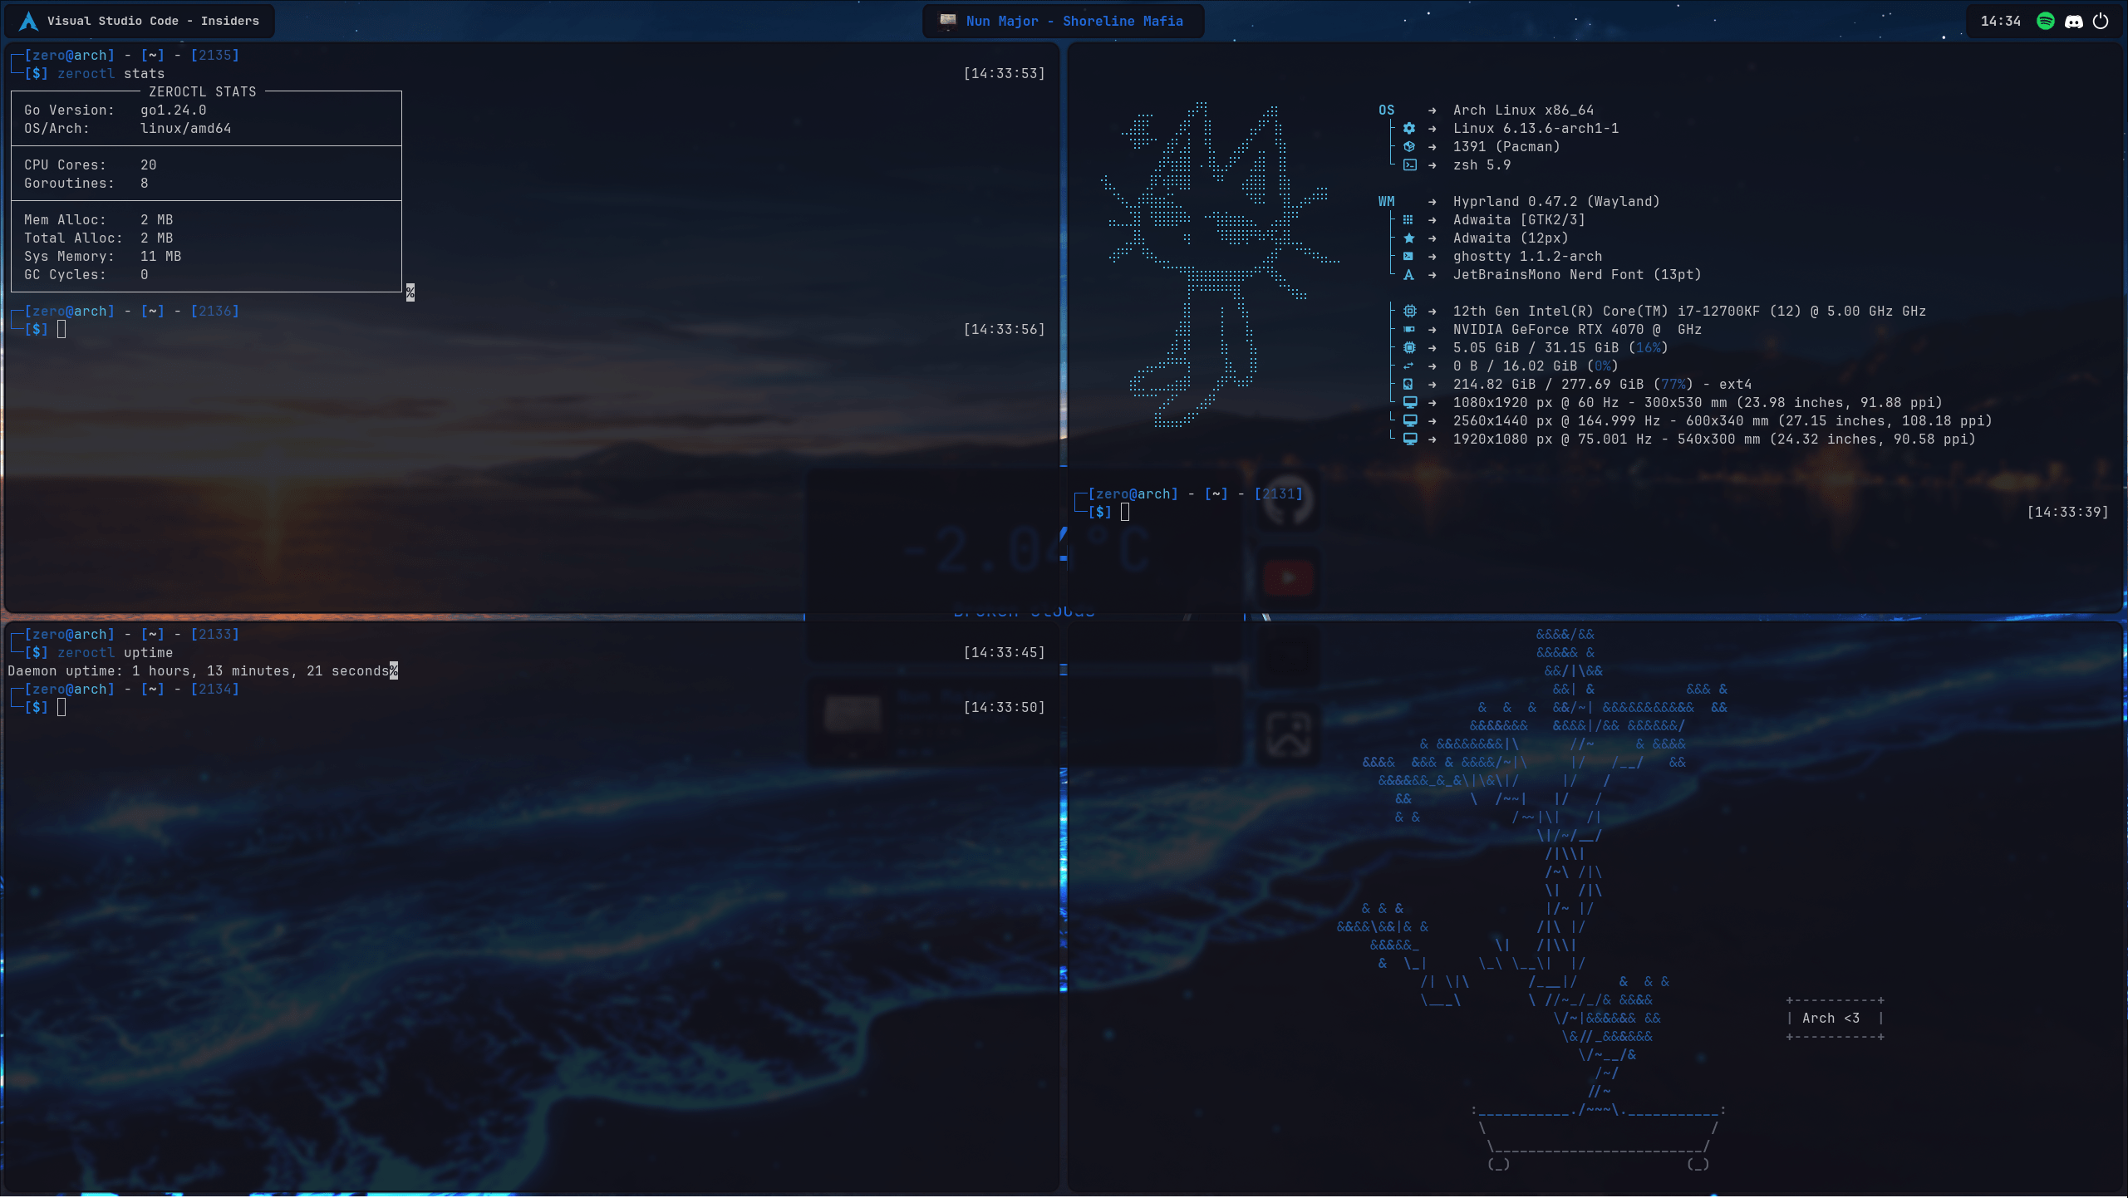Click the grid theme icon beside Adwaita [GTK2/3]
This screenshot has width=2128, height=1198.
tap(1408, 219)
